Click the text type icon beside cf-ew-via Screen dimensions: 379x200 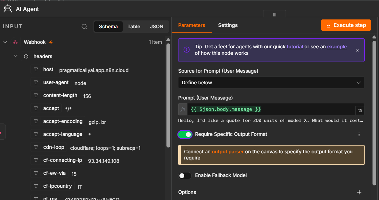click(36, 173)
